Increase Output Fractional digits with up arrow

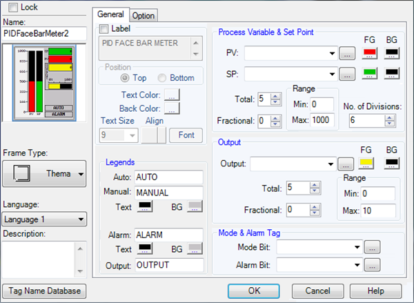point(315,207)
